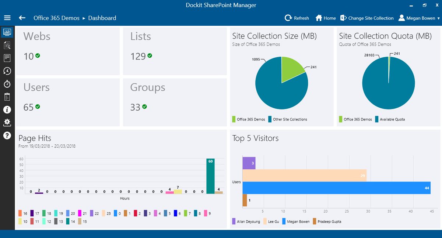Screen dimensions: 442x238
Task: Click the information icon in sidebar
Action: pos(7,109)
